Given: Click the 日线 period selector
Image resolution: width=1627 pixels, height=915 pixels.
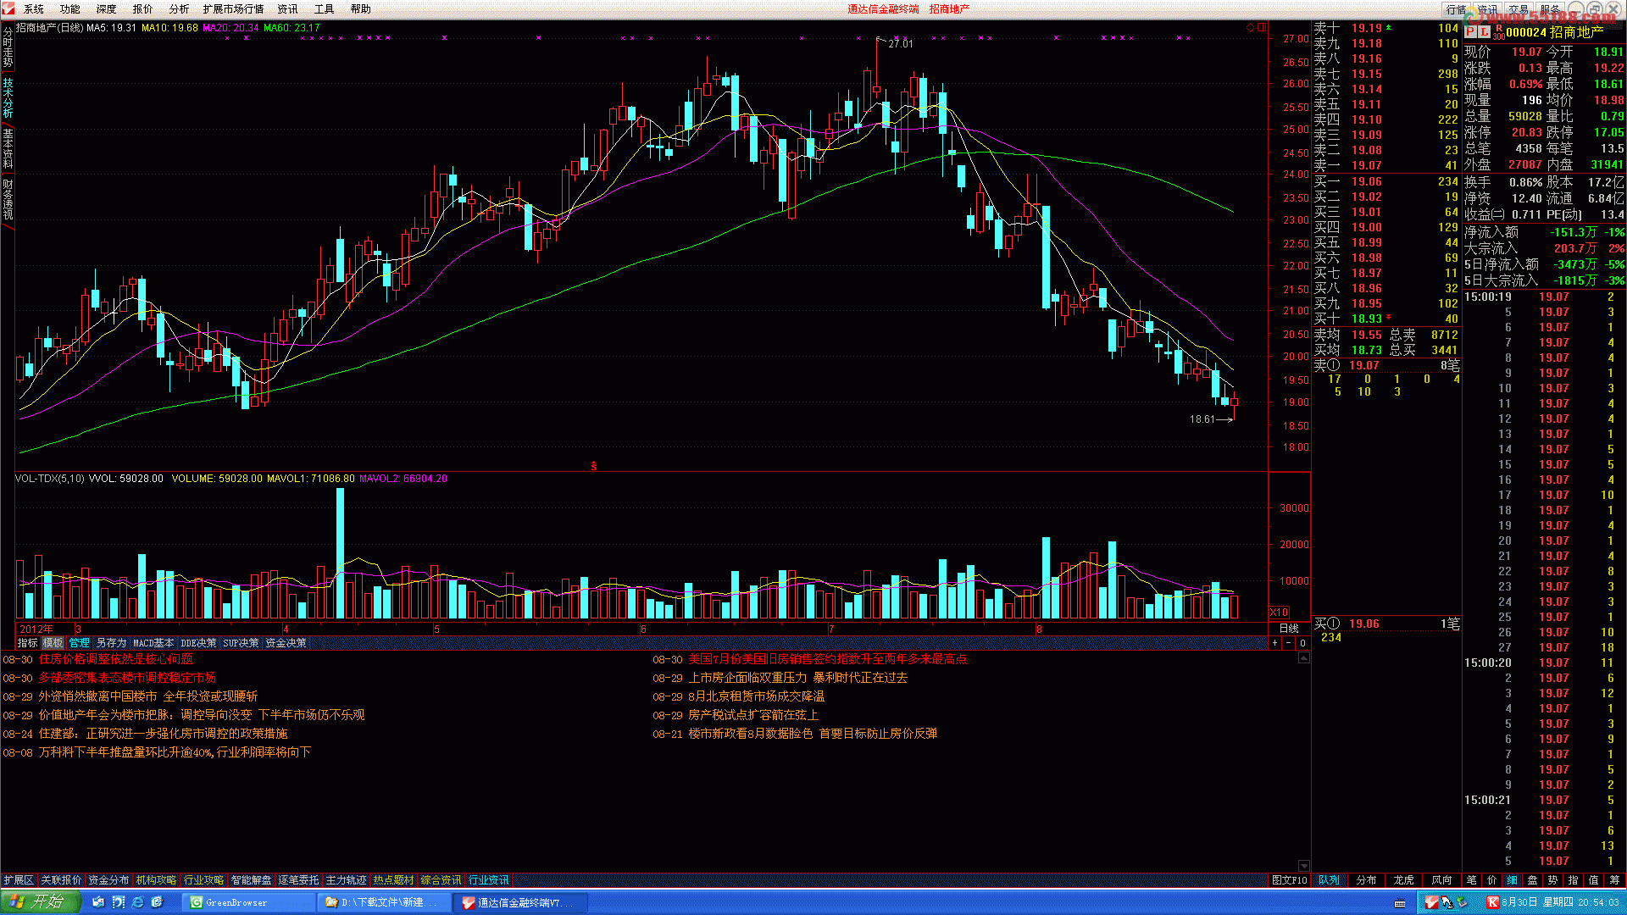Looking at the screenshot, I should tap(1289, 629).
